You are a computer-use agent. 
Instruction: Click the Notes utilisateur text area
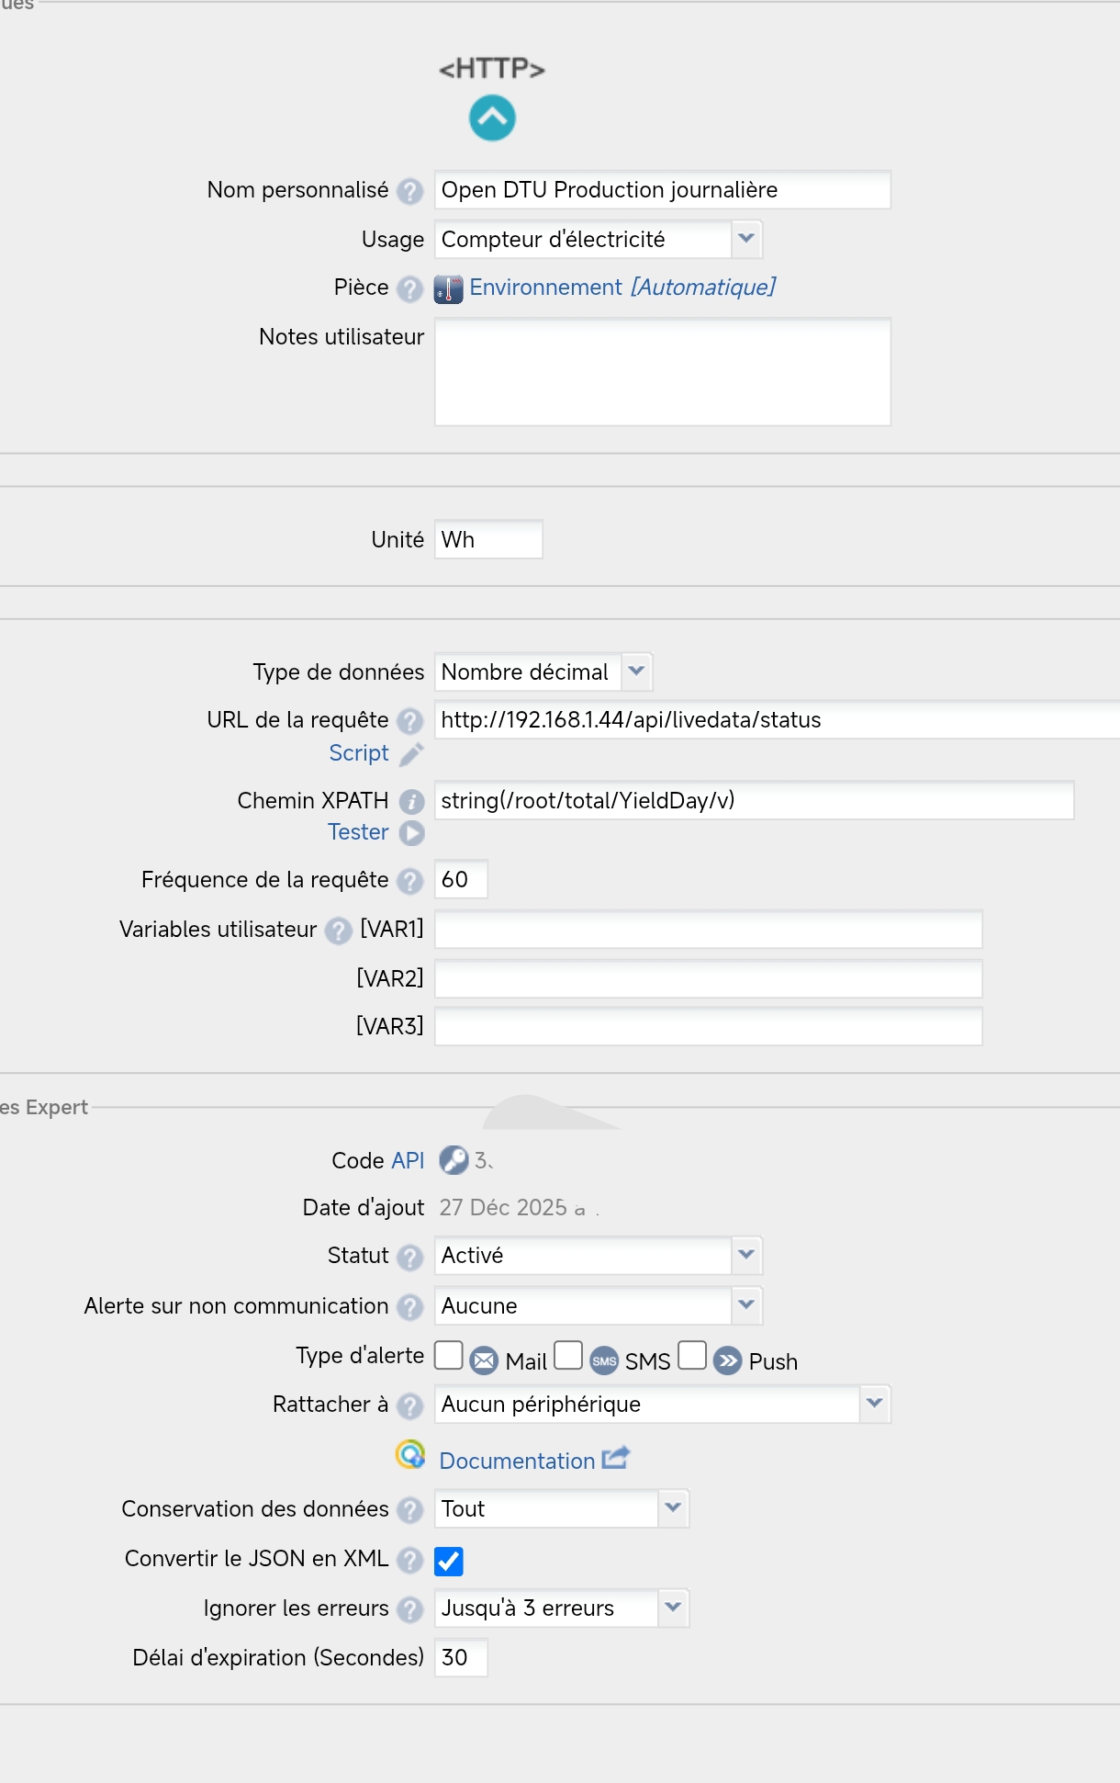click(663, 372)
